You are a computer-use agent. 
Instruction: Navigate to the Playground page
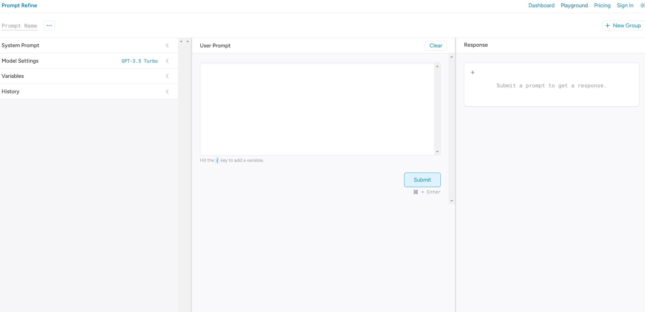pyautogui.click(x=574, y=5)
